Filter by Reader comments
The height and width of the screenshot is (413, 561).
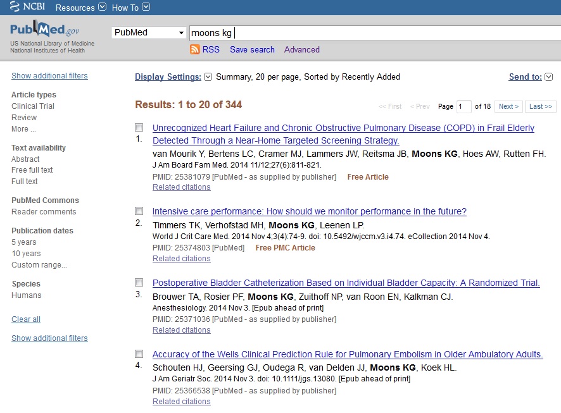click(44, 212)
